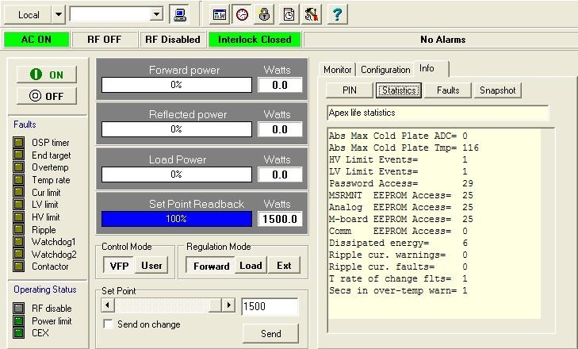Click the document with clock icon
This screenshot has height=349, width=578.
pyautogui.click(x=289, y=14)
